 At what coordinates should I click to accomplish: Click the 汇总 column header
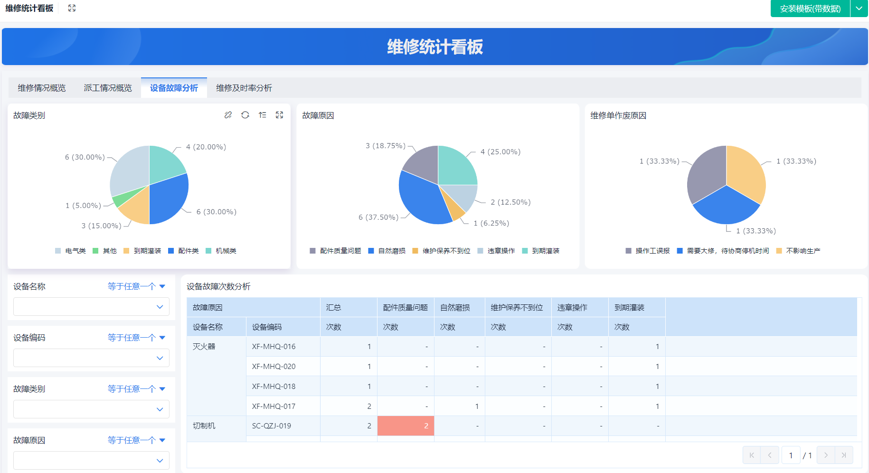click(349, 308)
